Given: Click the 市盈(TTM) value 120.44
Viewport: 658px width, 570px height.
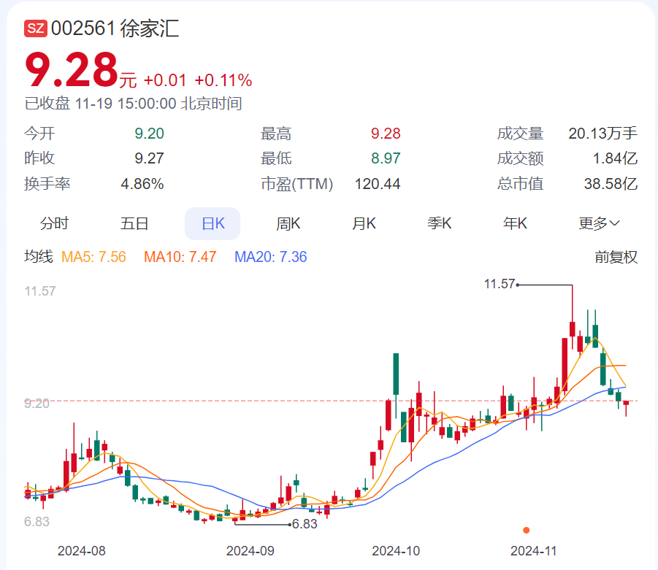Looking at the screenshot, I should click(x=378, y=184).
